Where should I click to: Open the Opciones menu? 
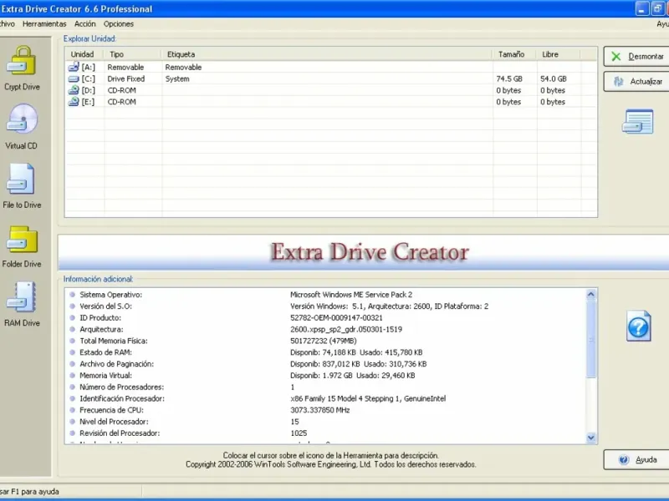tap(119, 24)
